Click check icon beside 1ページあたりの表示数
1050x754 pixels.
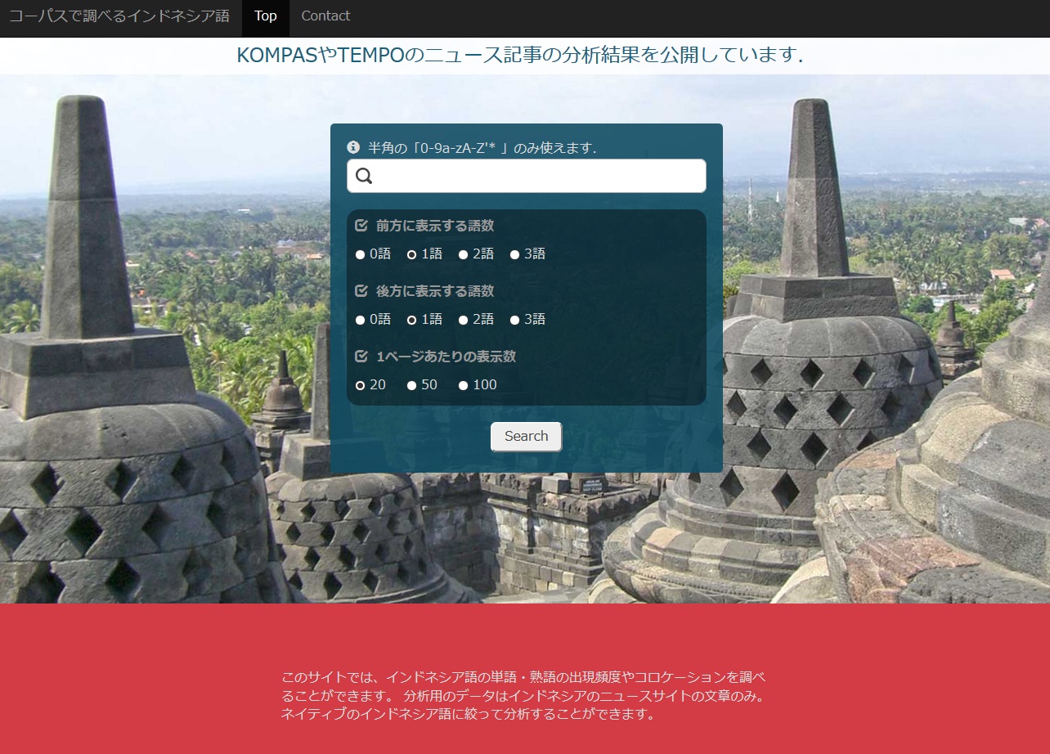pyautogui.click(x=361, y=357)
